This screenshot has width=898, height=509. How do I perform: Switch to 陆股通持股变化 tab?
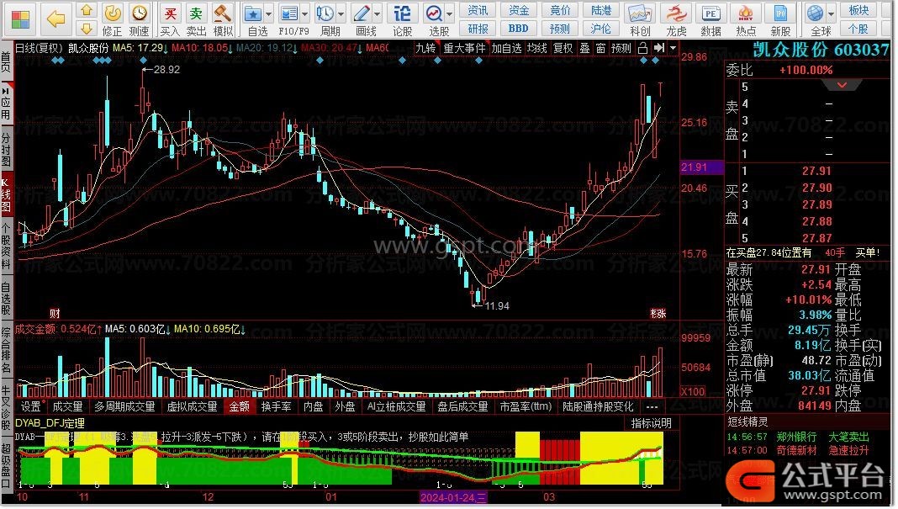pyautogui.click(x=598, y=406)
